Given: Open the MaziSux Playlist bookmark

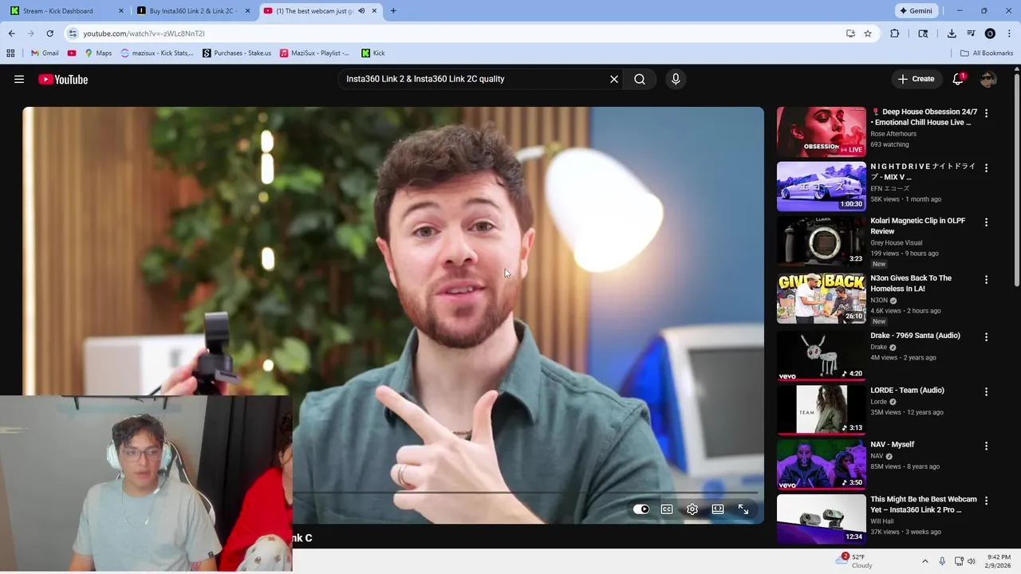Looking at the screenshot, I should 314,53.
